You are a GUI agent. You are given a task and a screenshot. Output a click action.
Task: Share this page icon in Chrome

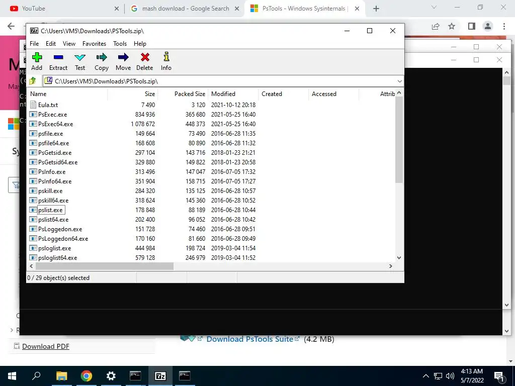click(436, 26)
